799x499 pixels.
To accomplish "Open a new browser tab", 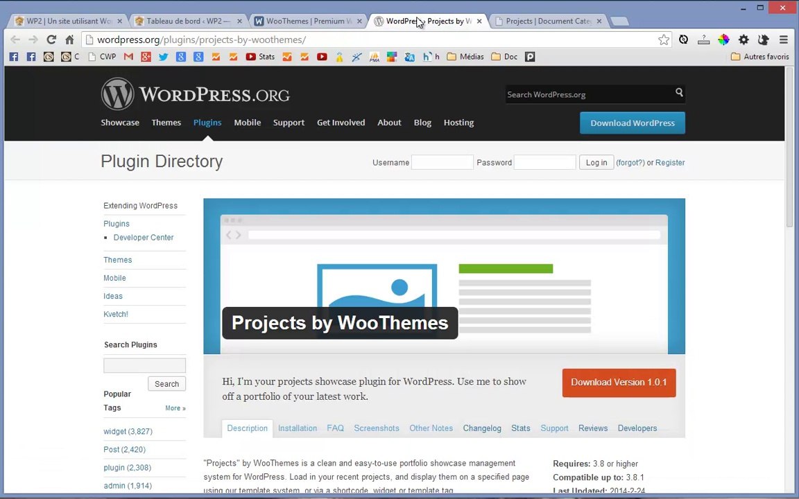I will 619,21.
